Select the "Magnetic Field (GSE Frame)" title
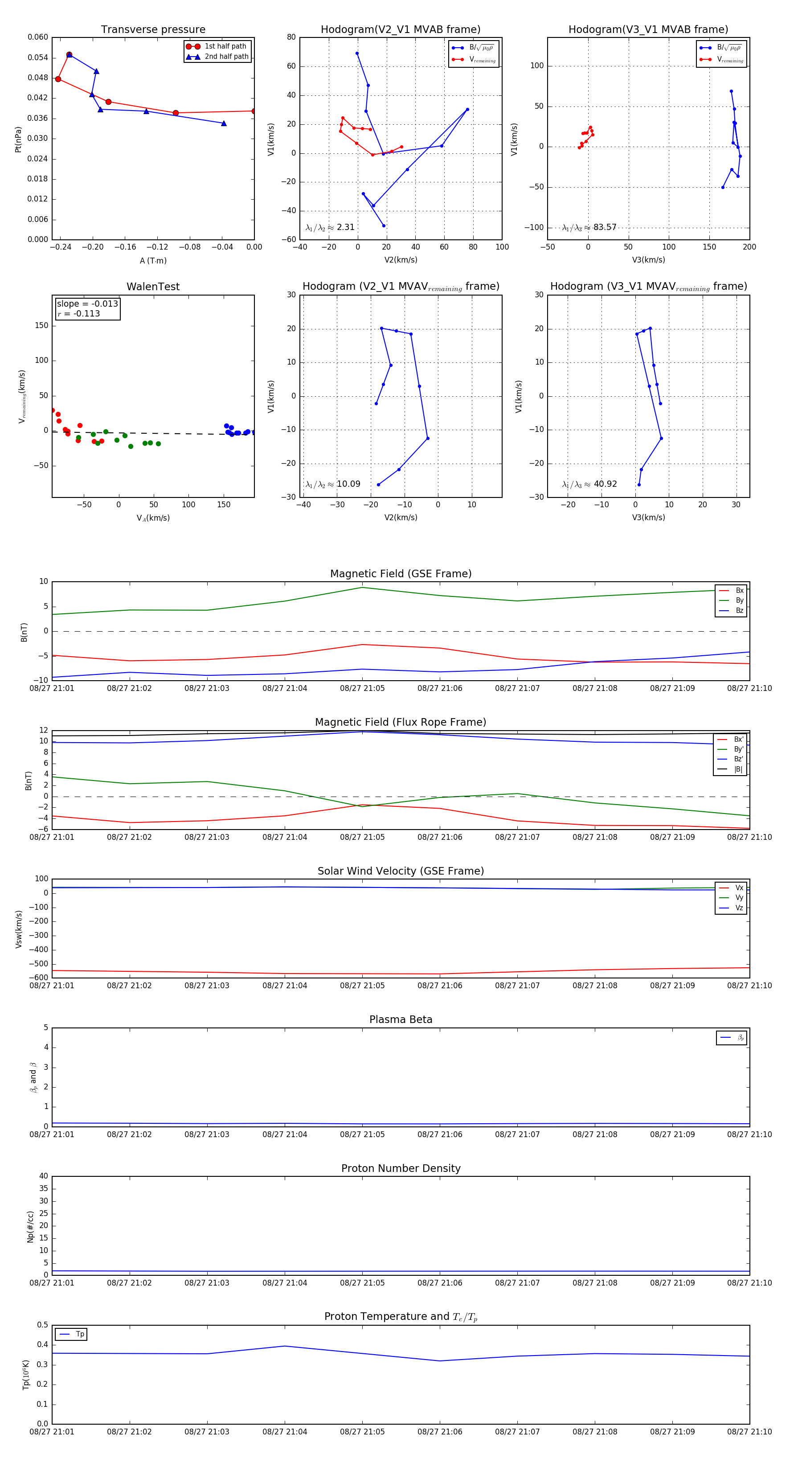Viewport: 802px width, 1471px height. pyautogui.click(x=401, y=574)
